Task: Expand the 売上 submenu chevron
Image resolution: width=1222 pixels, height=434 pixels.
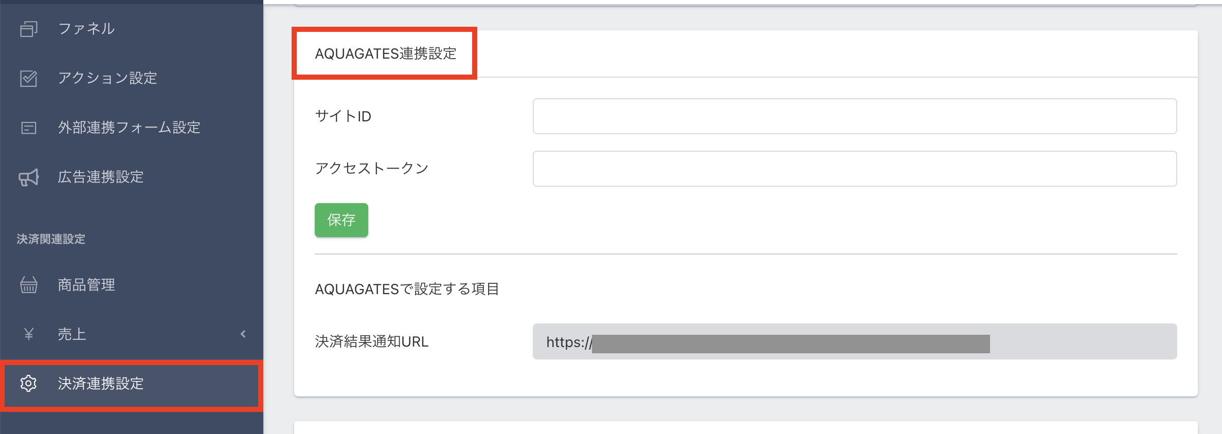Action: (243, 334)
